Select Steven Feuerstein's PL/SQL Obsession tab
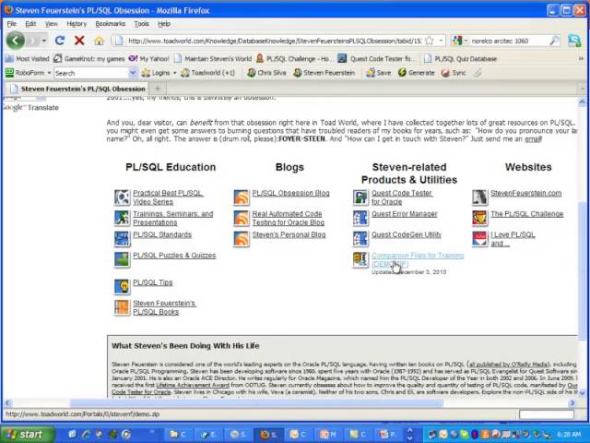Viewport: 590px width, 443px height. [x=77, y=89]
